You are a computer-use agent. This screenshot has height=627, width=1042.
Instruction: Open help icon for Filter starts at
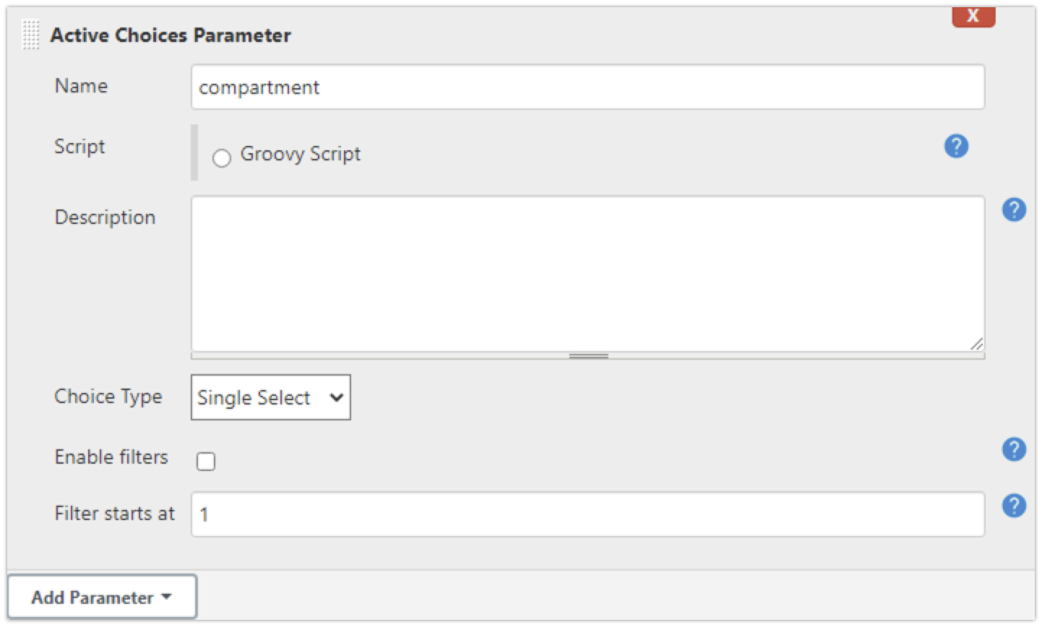pyautogui.click(x=1014, y=506)
